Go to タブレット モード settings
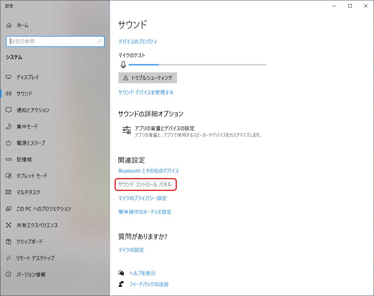Screen dimensions: 374x296 click(x=32, y=176)
